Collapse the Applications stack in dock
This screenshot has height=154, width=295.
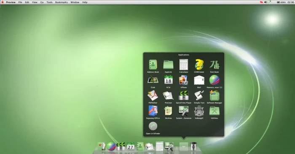point(184,146)
